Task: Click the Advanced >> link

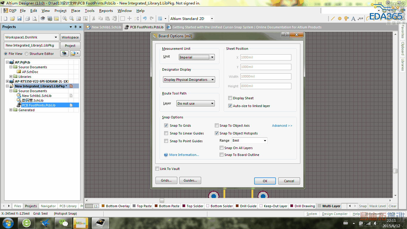Action: (x=282, y=126)
